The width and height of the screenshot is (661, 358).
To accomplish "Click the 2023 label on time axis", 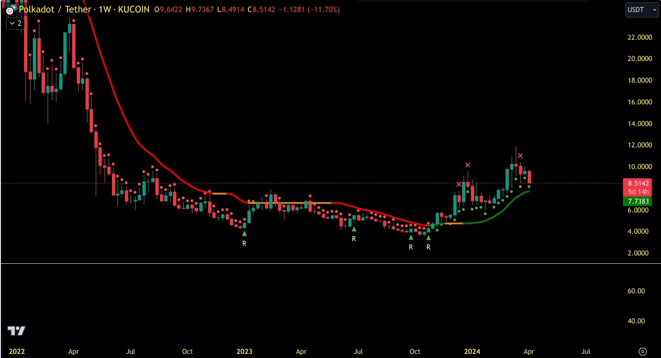I will [244, 352].
